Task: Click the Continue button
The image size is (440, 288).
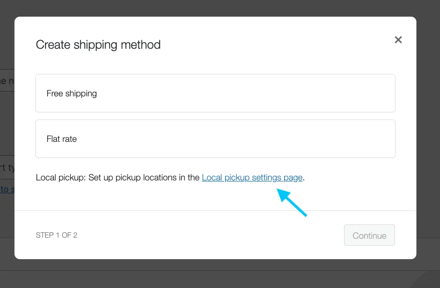Action: 369,236
